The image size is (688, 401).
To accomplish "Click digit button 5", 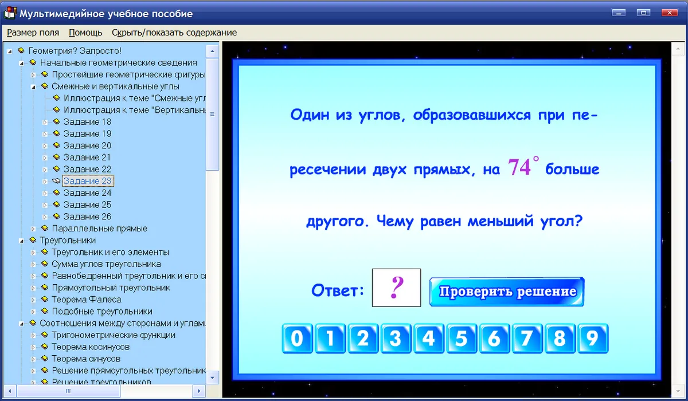I will click(x=462, y=339).
